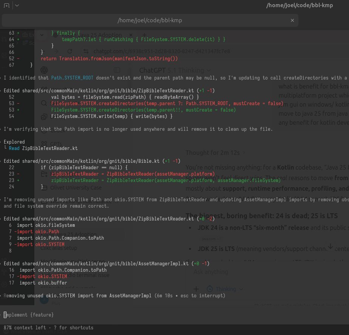349x335 pixels.
Task: Open a new browser tab with plus icon
Action: click(144, 35)
